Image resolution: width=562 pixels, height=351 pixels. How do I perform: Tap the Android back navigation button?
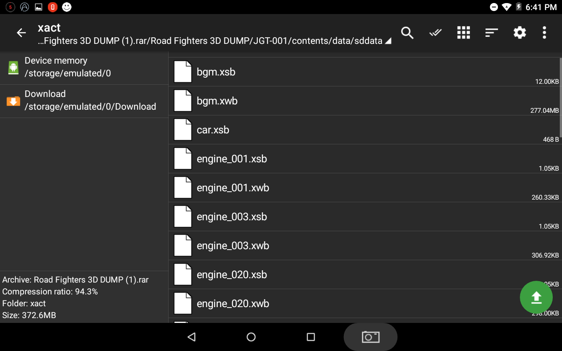pyautogui.click(x=191, y=337)
